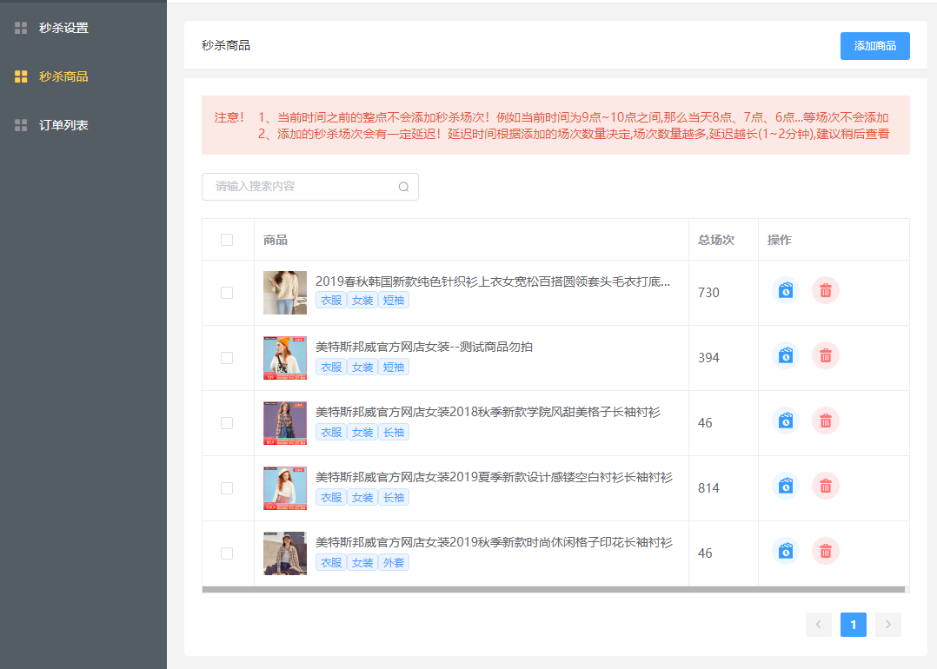
Task: Select page 1 in pagination
Action: tap(854, 625)
